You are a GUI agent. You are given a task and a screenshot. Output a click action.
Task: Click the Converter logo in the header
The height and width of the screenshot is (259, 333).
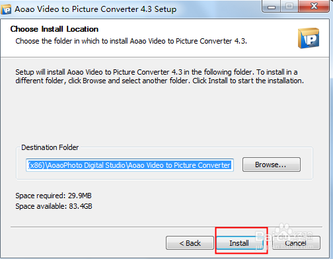click(x=309, y=38)
